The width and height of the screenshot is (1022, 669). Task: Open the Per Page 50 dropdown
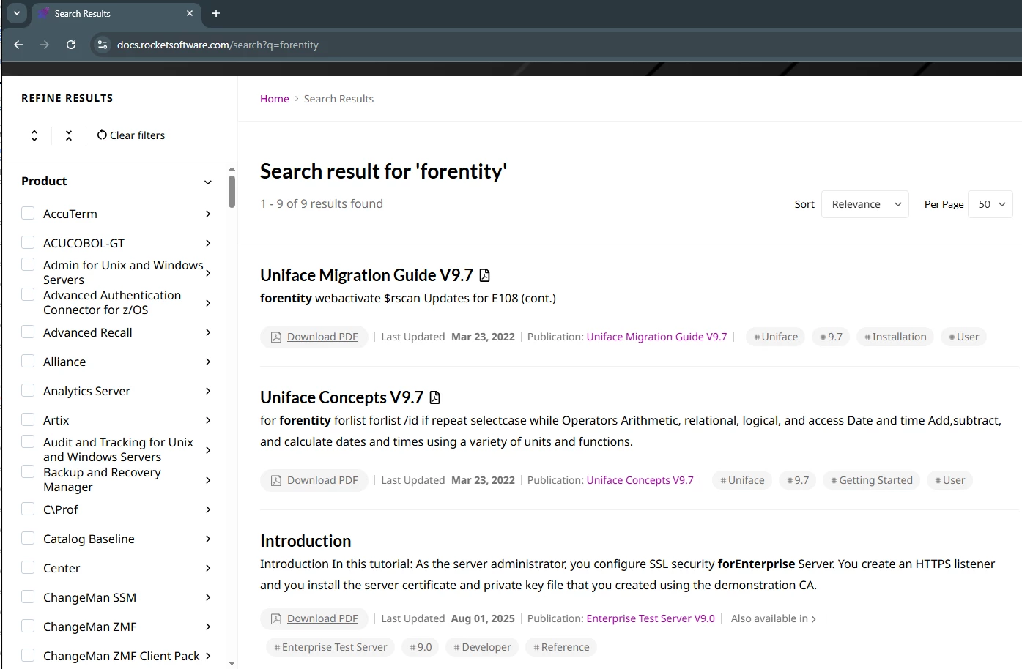click(990, 204)
